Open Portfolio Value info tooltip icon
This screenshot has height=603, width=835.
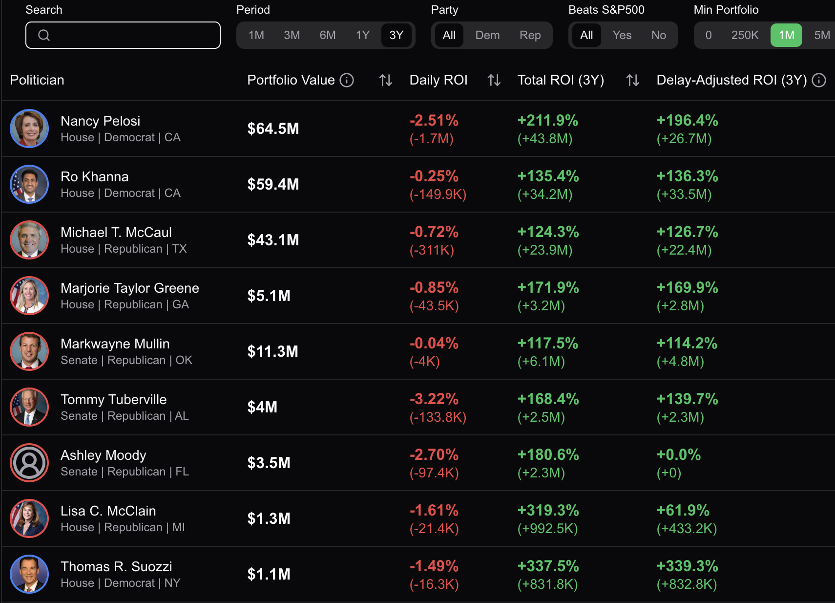click(x=347, y=80)
